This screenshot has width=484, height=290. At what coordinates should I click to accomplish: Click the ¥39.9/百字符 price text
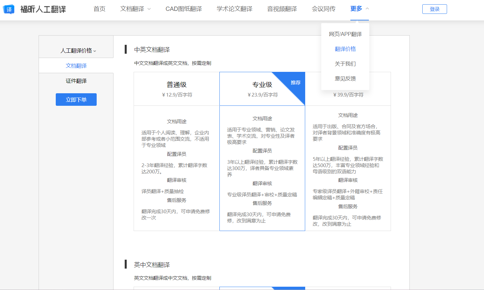click(348, 95)
